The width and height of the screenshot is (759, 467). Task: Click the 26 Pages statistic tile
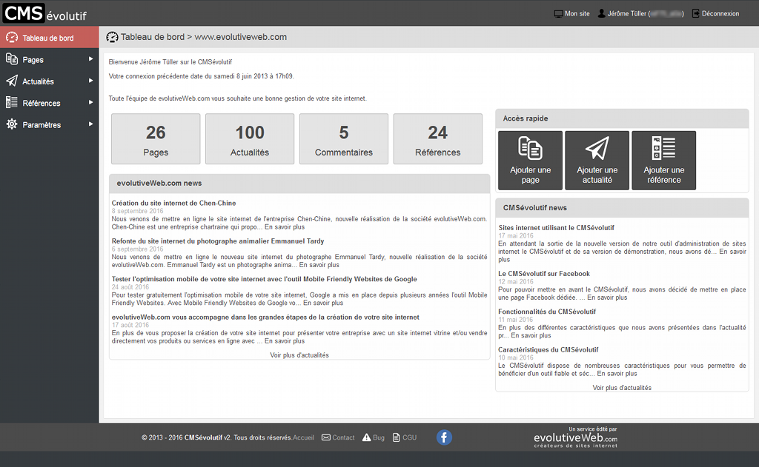point(156,138)
